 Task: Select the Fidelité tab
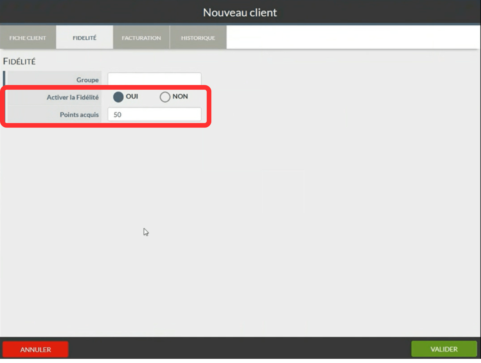(x=85, y=38)
